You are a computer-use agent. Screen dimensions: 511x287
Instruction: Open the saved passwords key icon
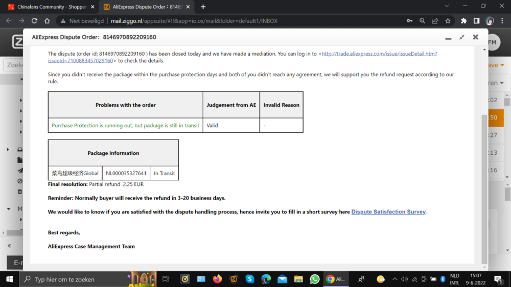point(409,21)
